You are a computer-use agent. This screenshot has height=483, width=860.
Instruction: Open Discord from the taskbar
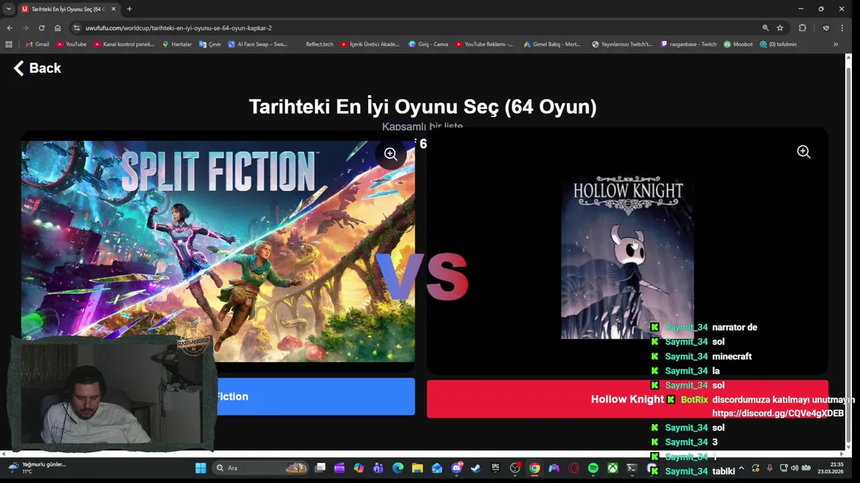[457, 468]
